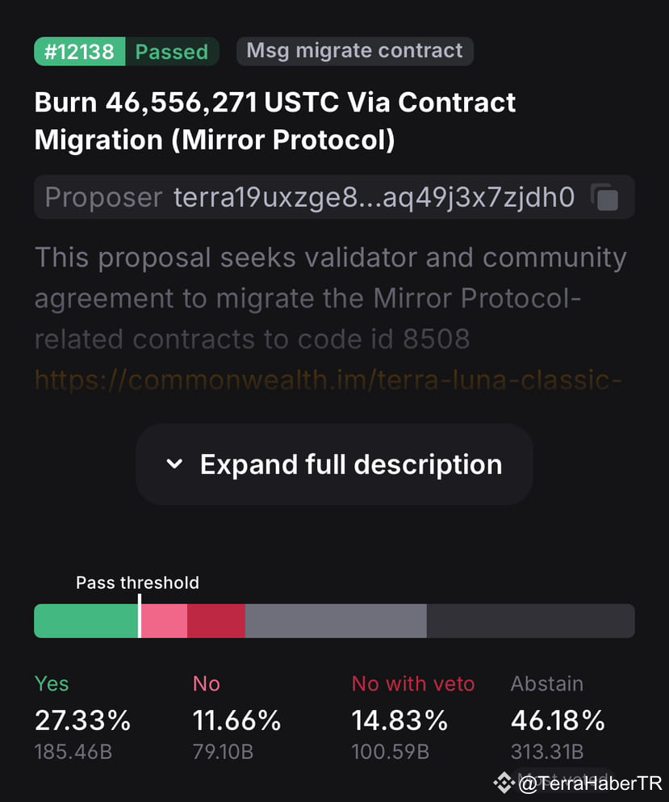Select the Abstain vote option
669x802 pixels.
pos(546,683)
